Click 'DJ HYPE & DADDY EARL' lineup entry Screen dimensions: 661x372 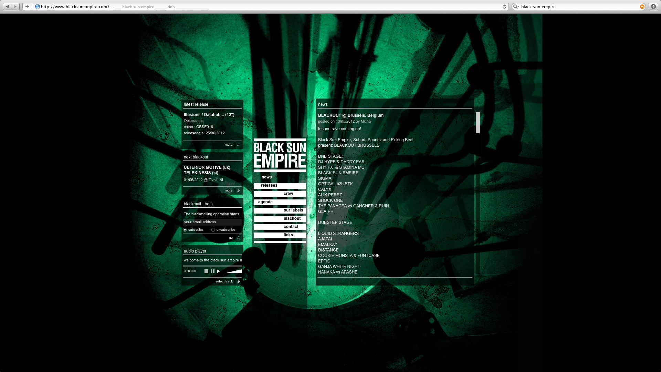[343, 162]
